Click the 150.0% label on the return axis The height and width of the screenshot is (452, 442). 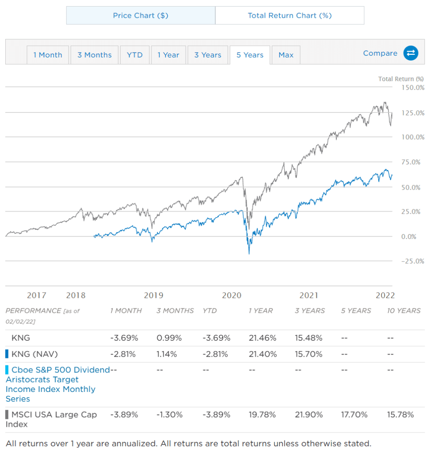pyautogui.click(x=414, y=87)
